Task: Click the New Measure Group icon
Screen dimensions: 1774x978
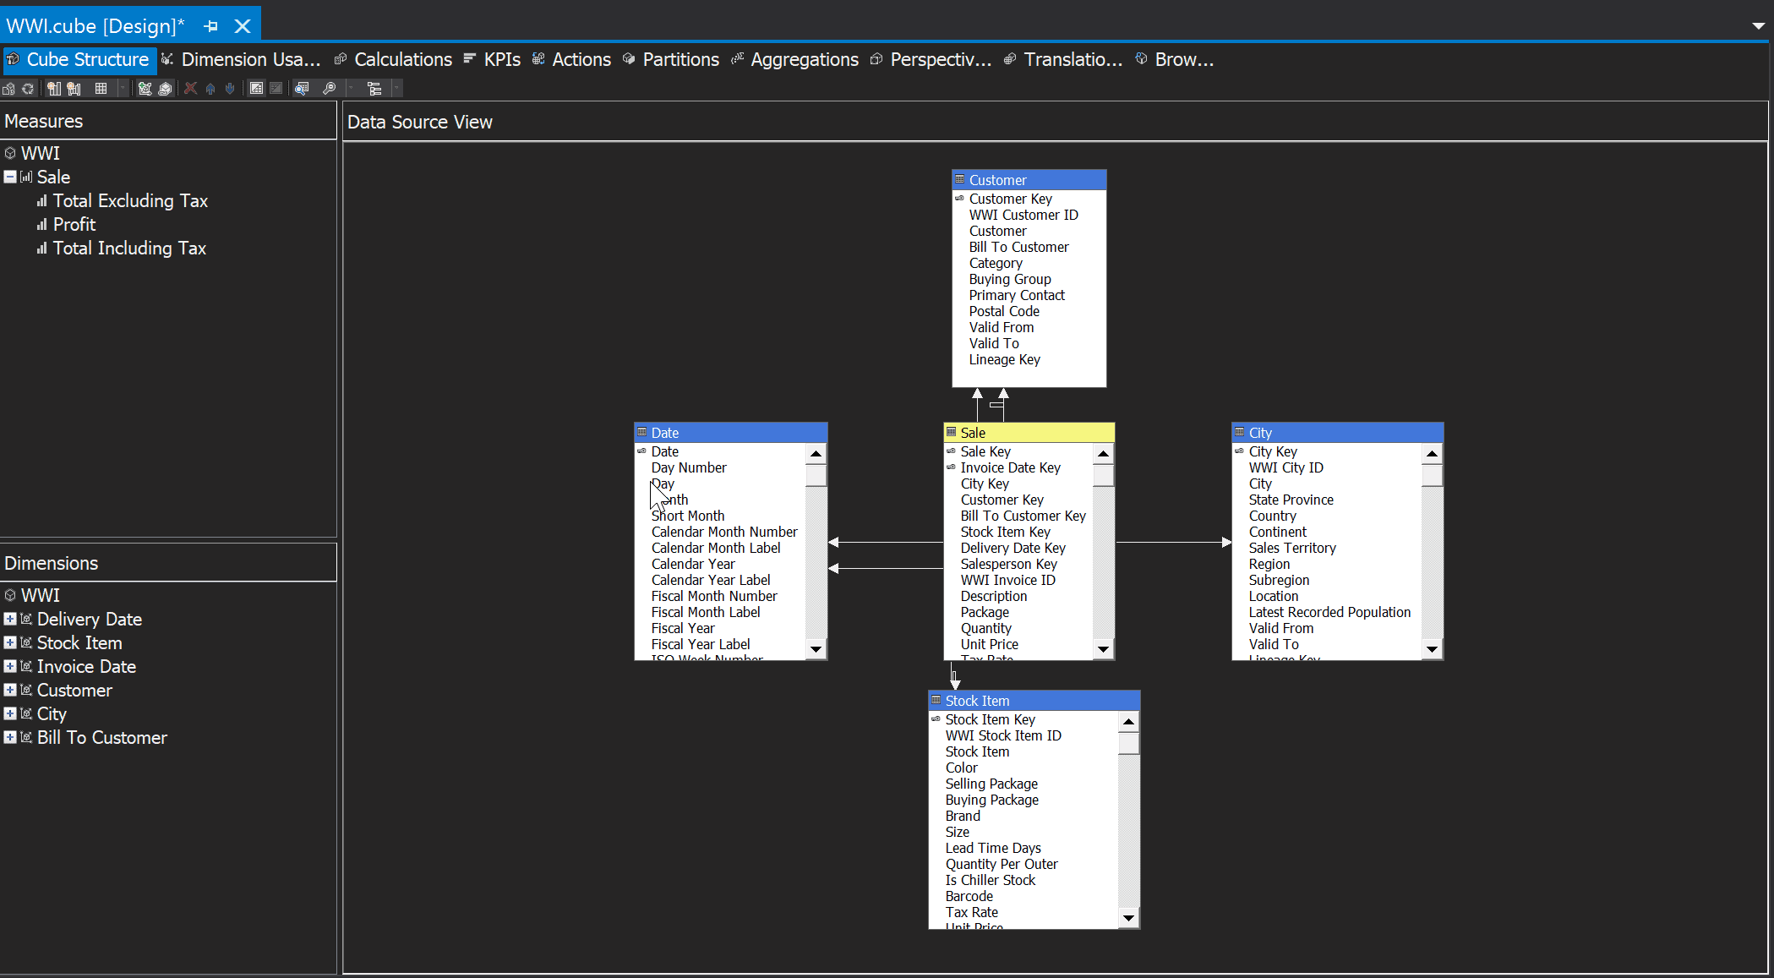Action: point(74,89)
